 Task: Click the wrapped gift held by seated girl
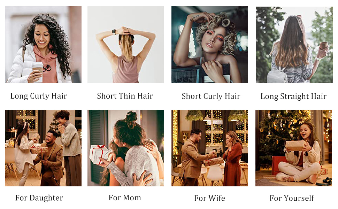click(295, 146)
